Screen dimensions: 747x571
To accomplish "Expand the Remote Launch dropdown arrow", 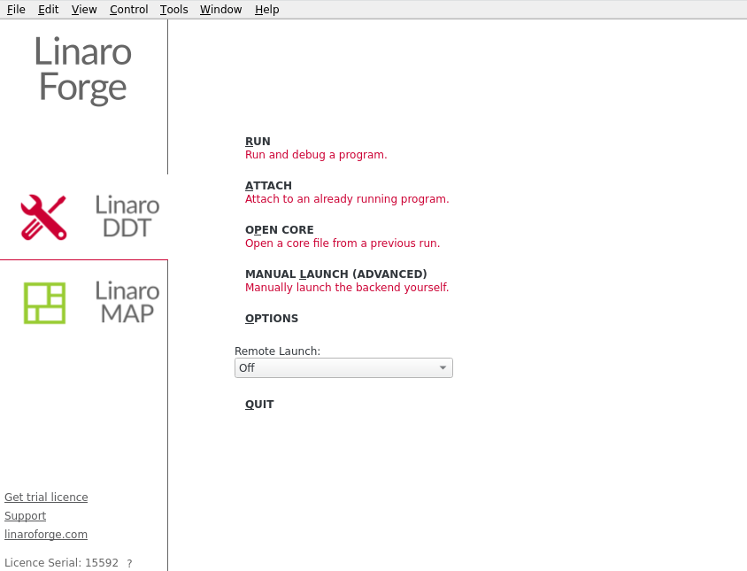I will [x=443, y=368].
